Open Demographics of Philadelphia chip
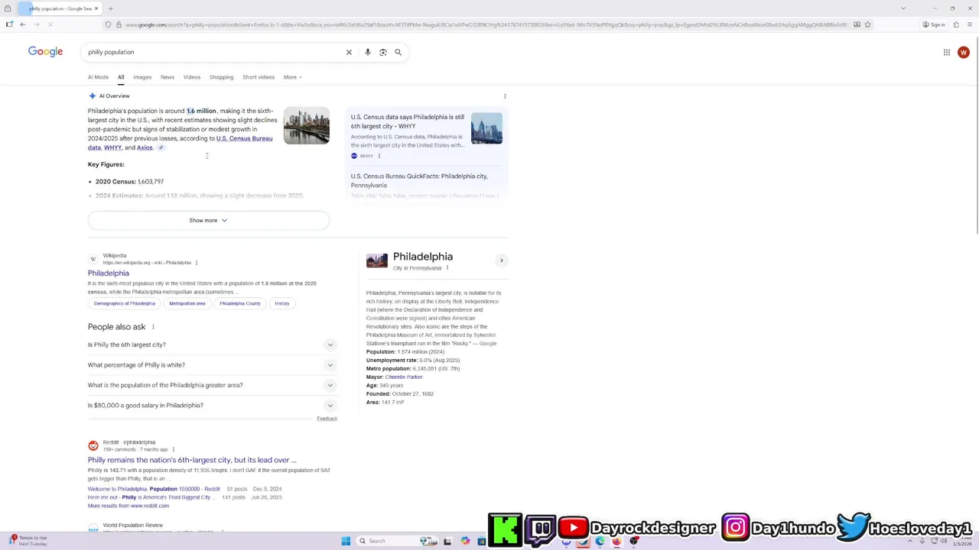979x550 pixels. (125, 303)
